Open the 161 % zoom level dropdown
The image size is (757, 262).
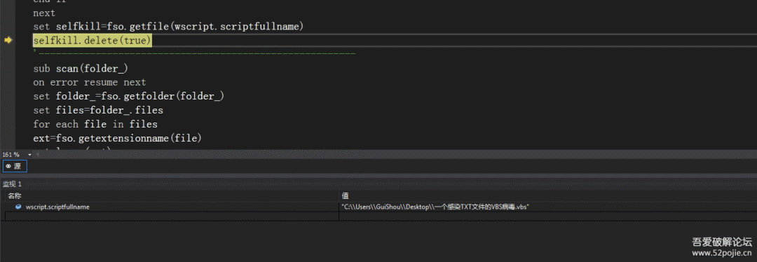tap(29, 154)
